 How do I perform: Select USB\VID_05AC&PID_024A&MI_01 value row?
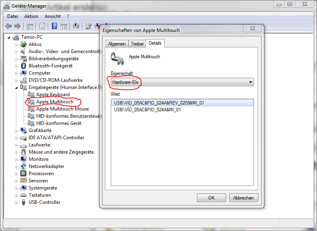(x=182, y=110)
